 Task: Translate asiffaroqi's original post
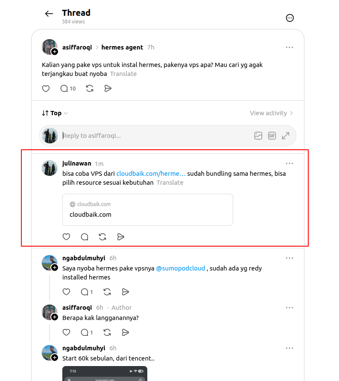click(123, 74)
